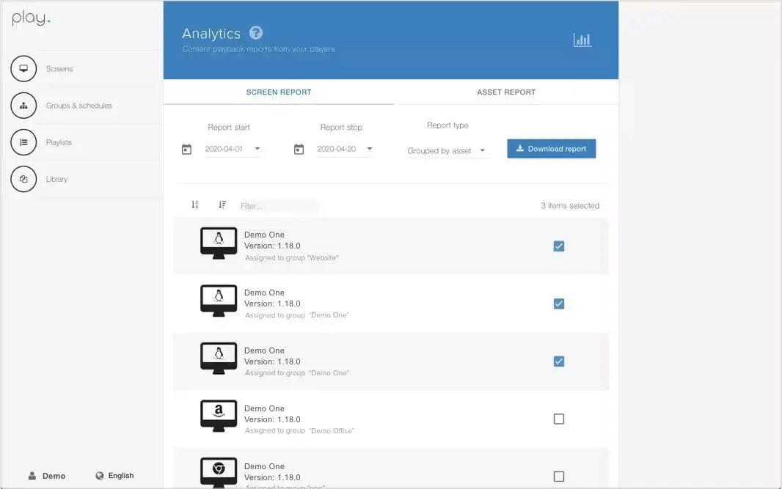The width and height of the screenshot is (782, 489).
Task: Click the Library icon in sidebar
Action: point(23,179)
